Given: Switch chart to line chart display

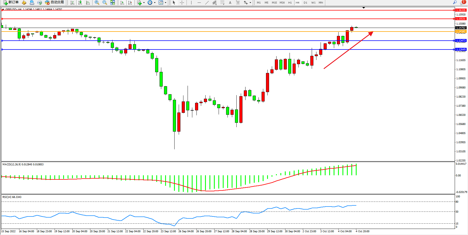Looking at the screenshot, I should click(88, 2).
